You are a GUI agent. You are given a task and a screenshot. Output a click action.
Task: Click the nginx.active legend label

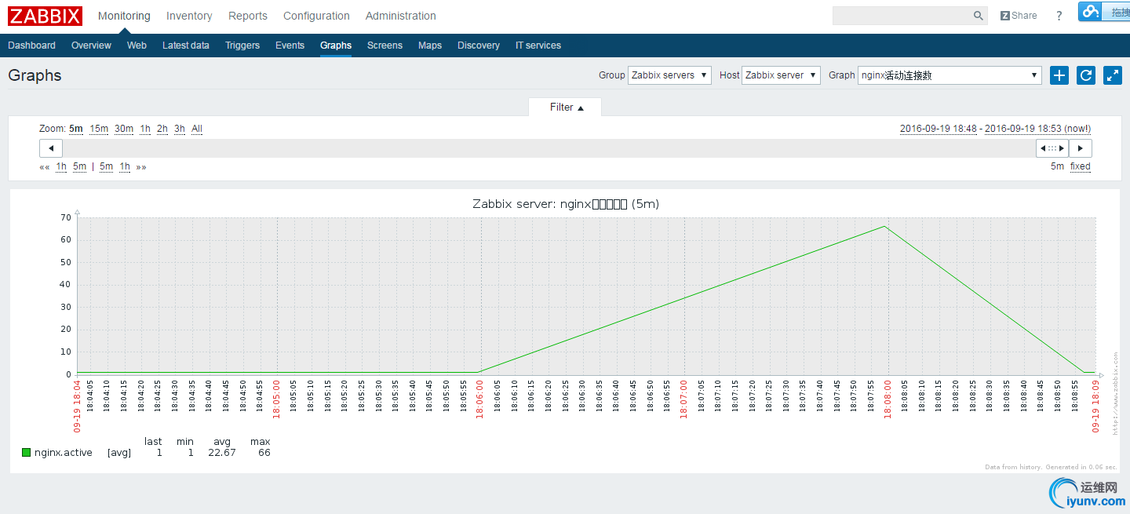tap(64, 453)
